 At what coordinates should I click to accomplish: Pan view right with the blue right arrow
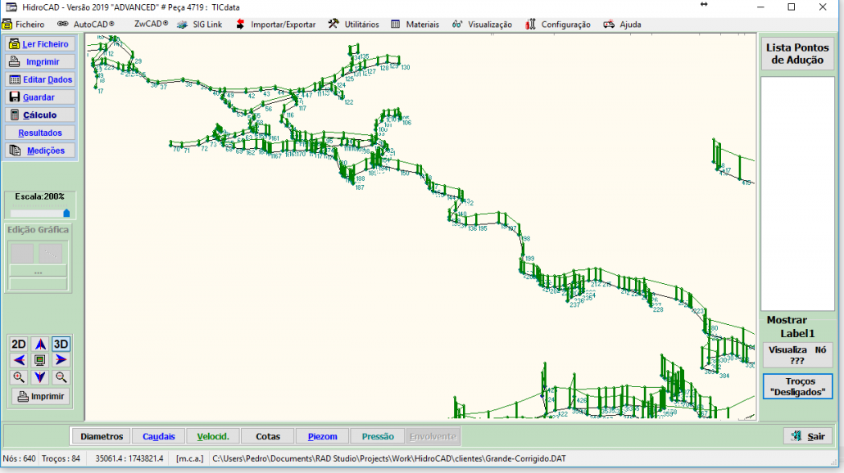click(x=61, y=360)
